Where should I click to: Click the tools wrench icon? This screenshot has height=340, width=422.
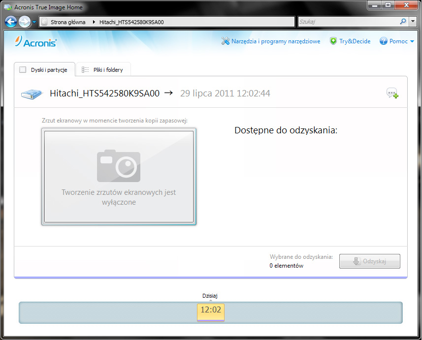225,41
